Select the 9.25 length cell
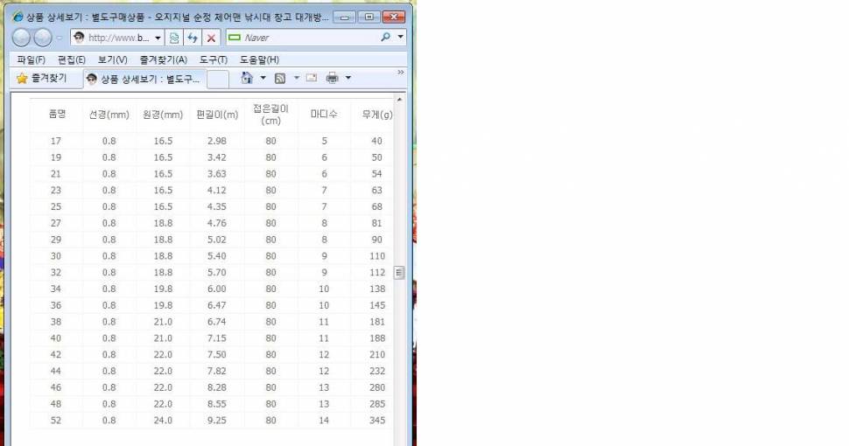The image size is (849, 446). (x=216, y=420)
